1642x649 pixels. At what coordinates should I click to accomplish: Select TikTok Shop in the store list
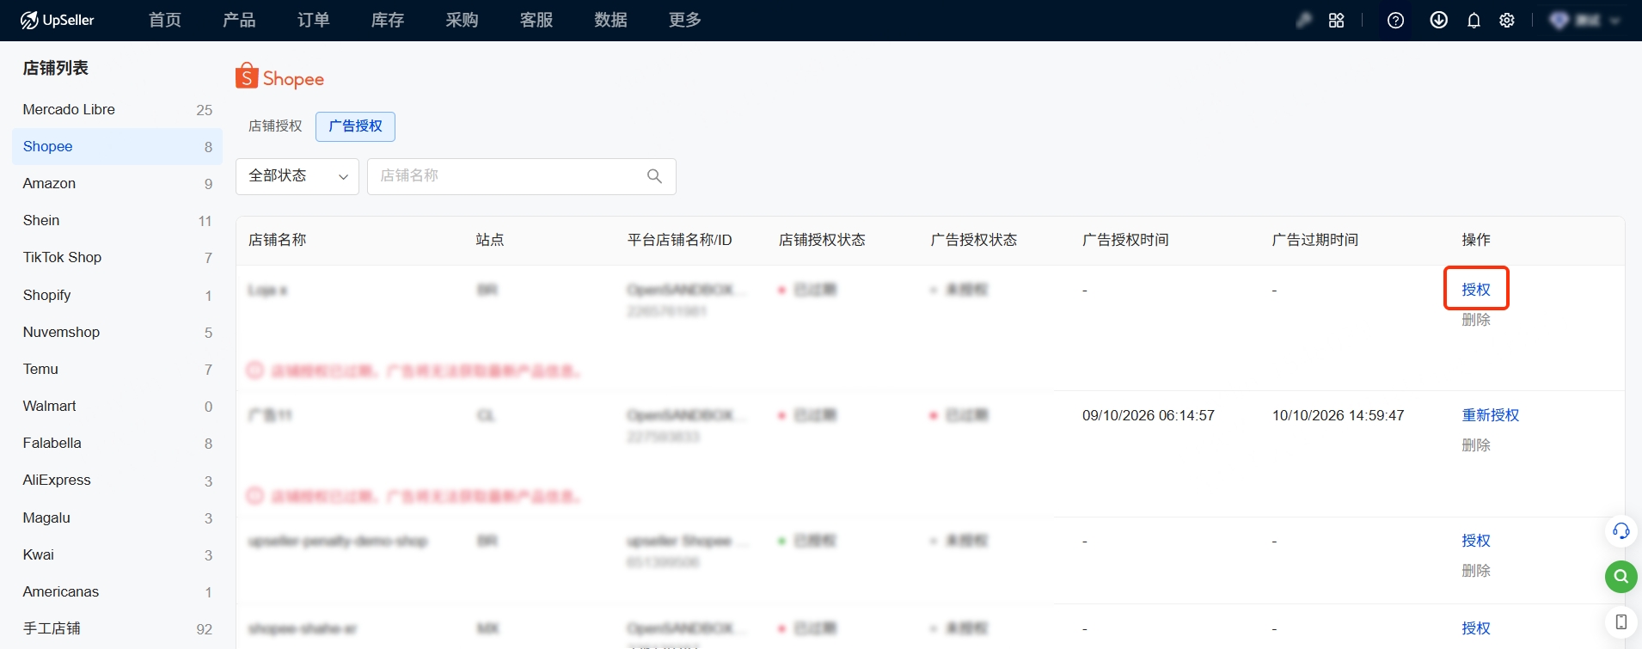pyautogui.click(x=117, y=257)
